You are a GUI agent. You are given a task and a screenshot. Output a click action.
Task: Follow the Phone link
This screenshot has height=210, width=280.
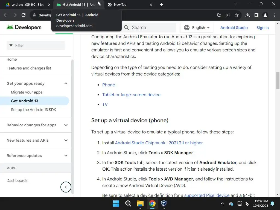[x=108, y=85]
